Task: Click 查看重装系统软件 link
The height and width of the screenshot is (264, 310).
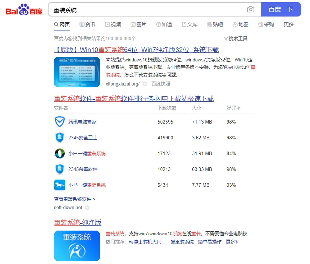Action: pos(74,199)
